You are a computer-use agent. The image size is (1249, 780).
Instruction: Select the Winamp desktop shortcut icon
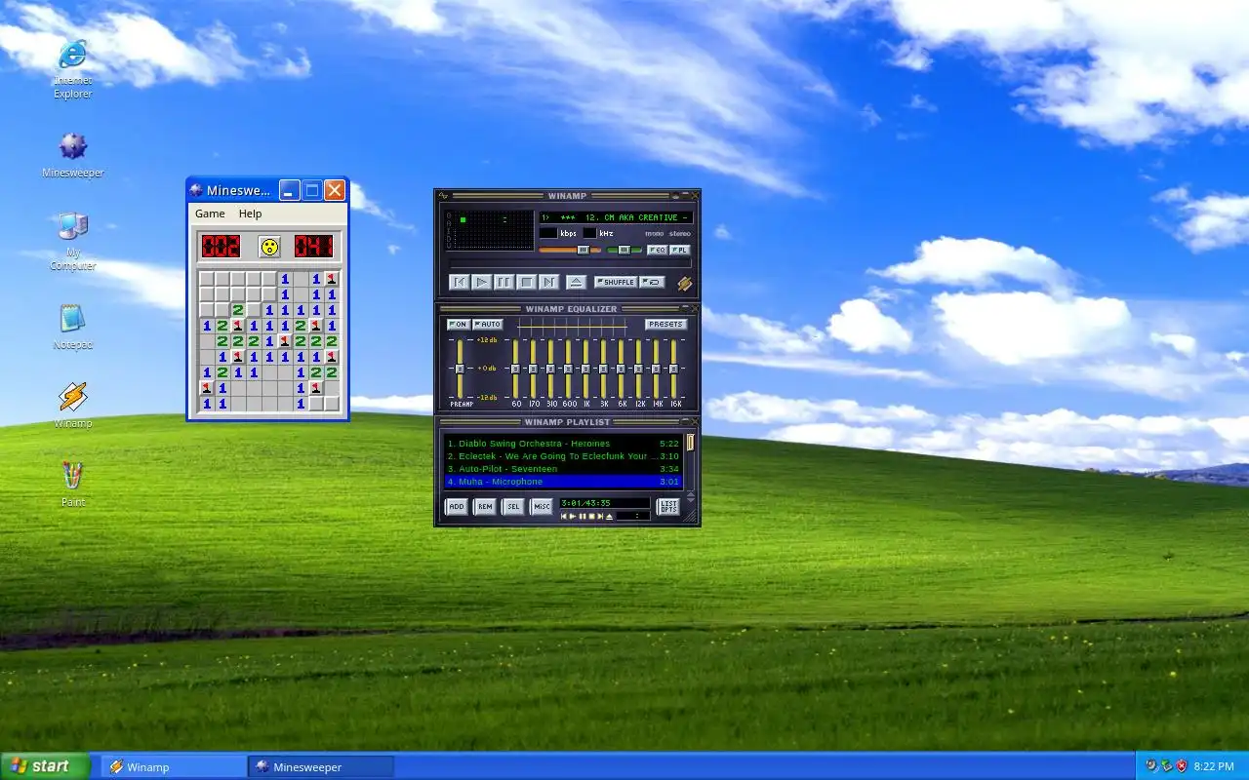[x=73, y=397]
